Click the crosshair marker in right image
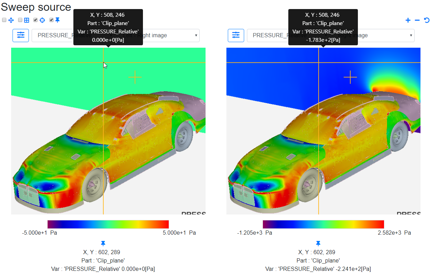Image resolution: width=433 pixels, height=274 pixels. point(350,77)
